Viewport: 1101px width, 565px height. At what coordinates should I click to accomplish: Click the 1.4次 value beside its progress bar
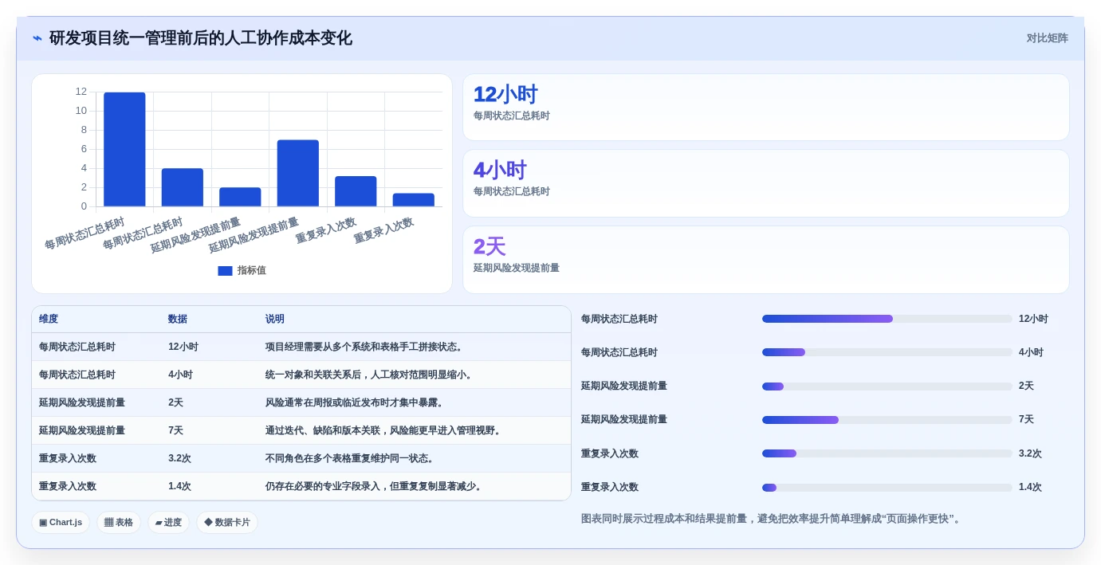1030,487
